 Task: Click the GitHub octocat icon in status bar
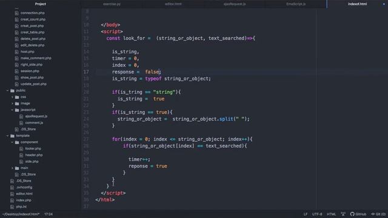352,214
